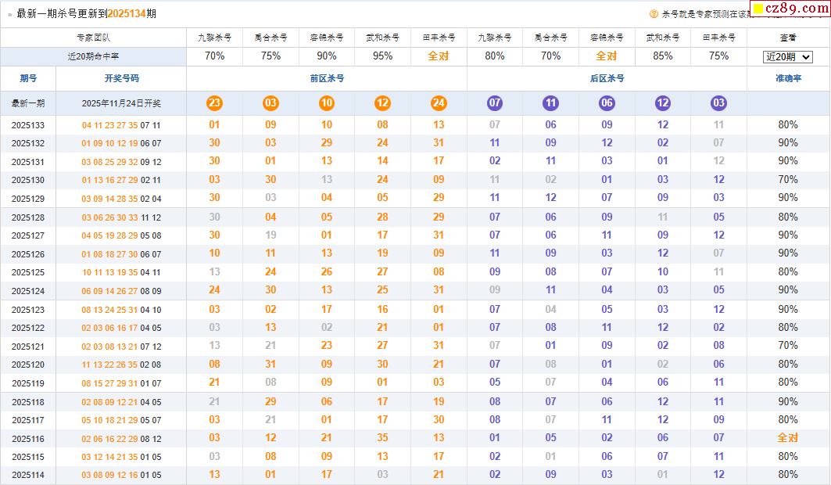Select issue 2025114 in the last row
This screenshot has height=485, width=831.
(x=28, y=475)
